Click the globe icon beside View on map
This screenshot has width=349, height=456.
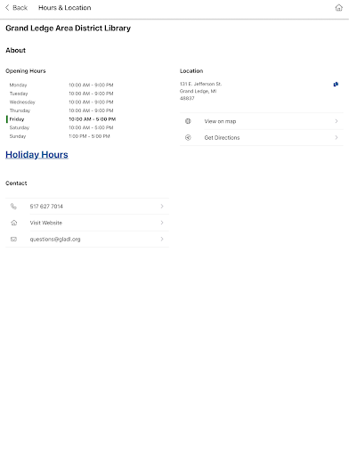click(x=188, y=121)
